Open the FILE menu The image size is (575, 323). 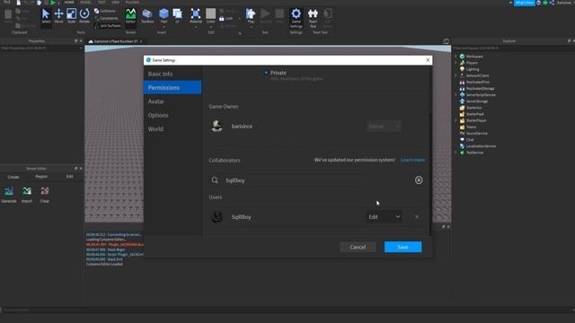click(7, 2)
